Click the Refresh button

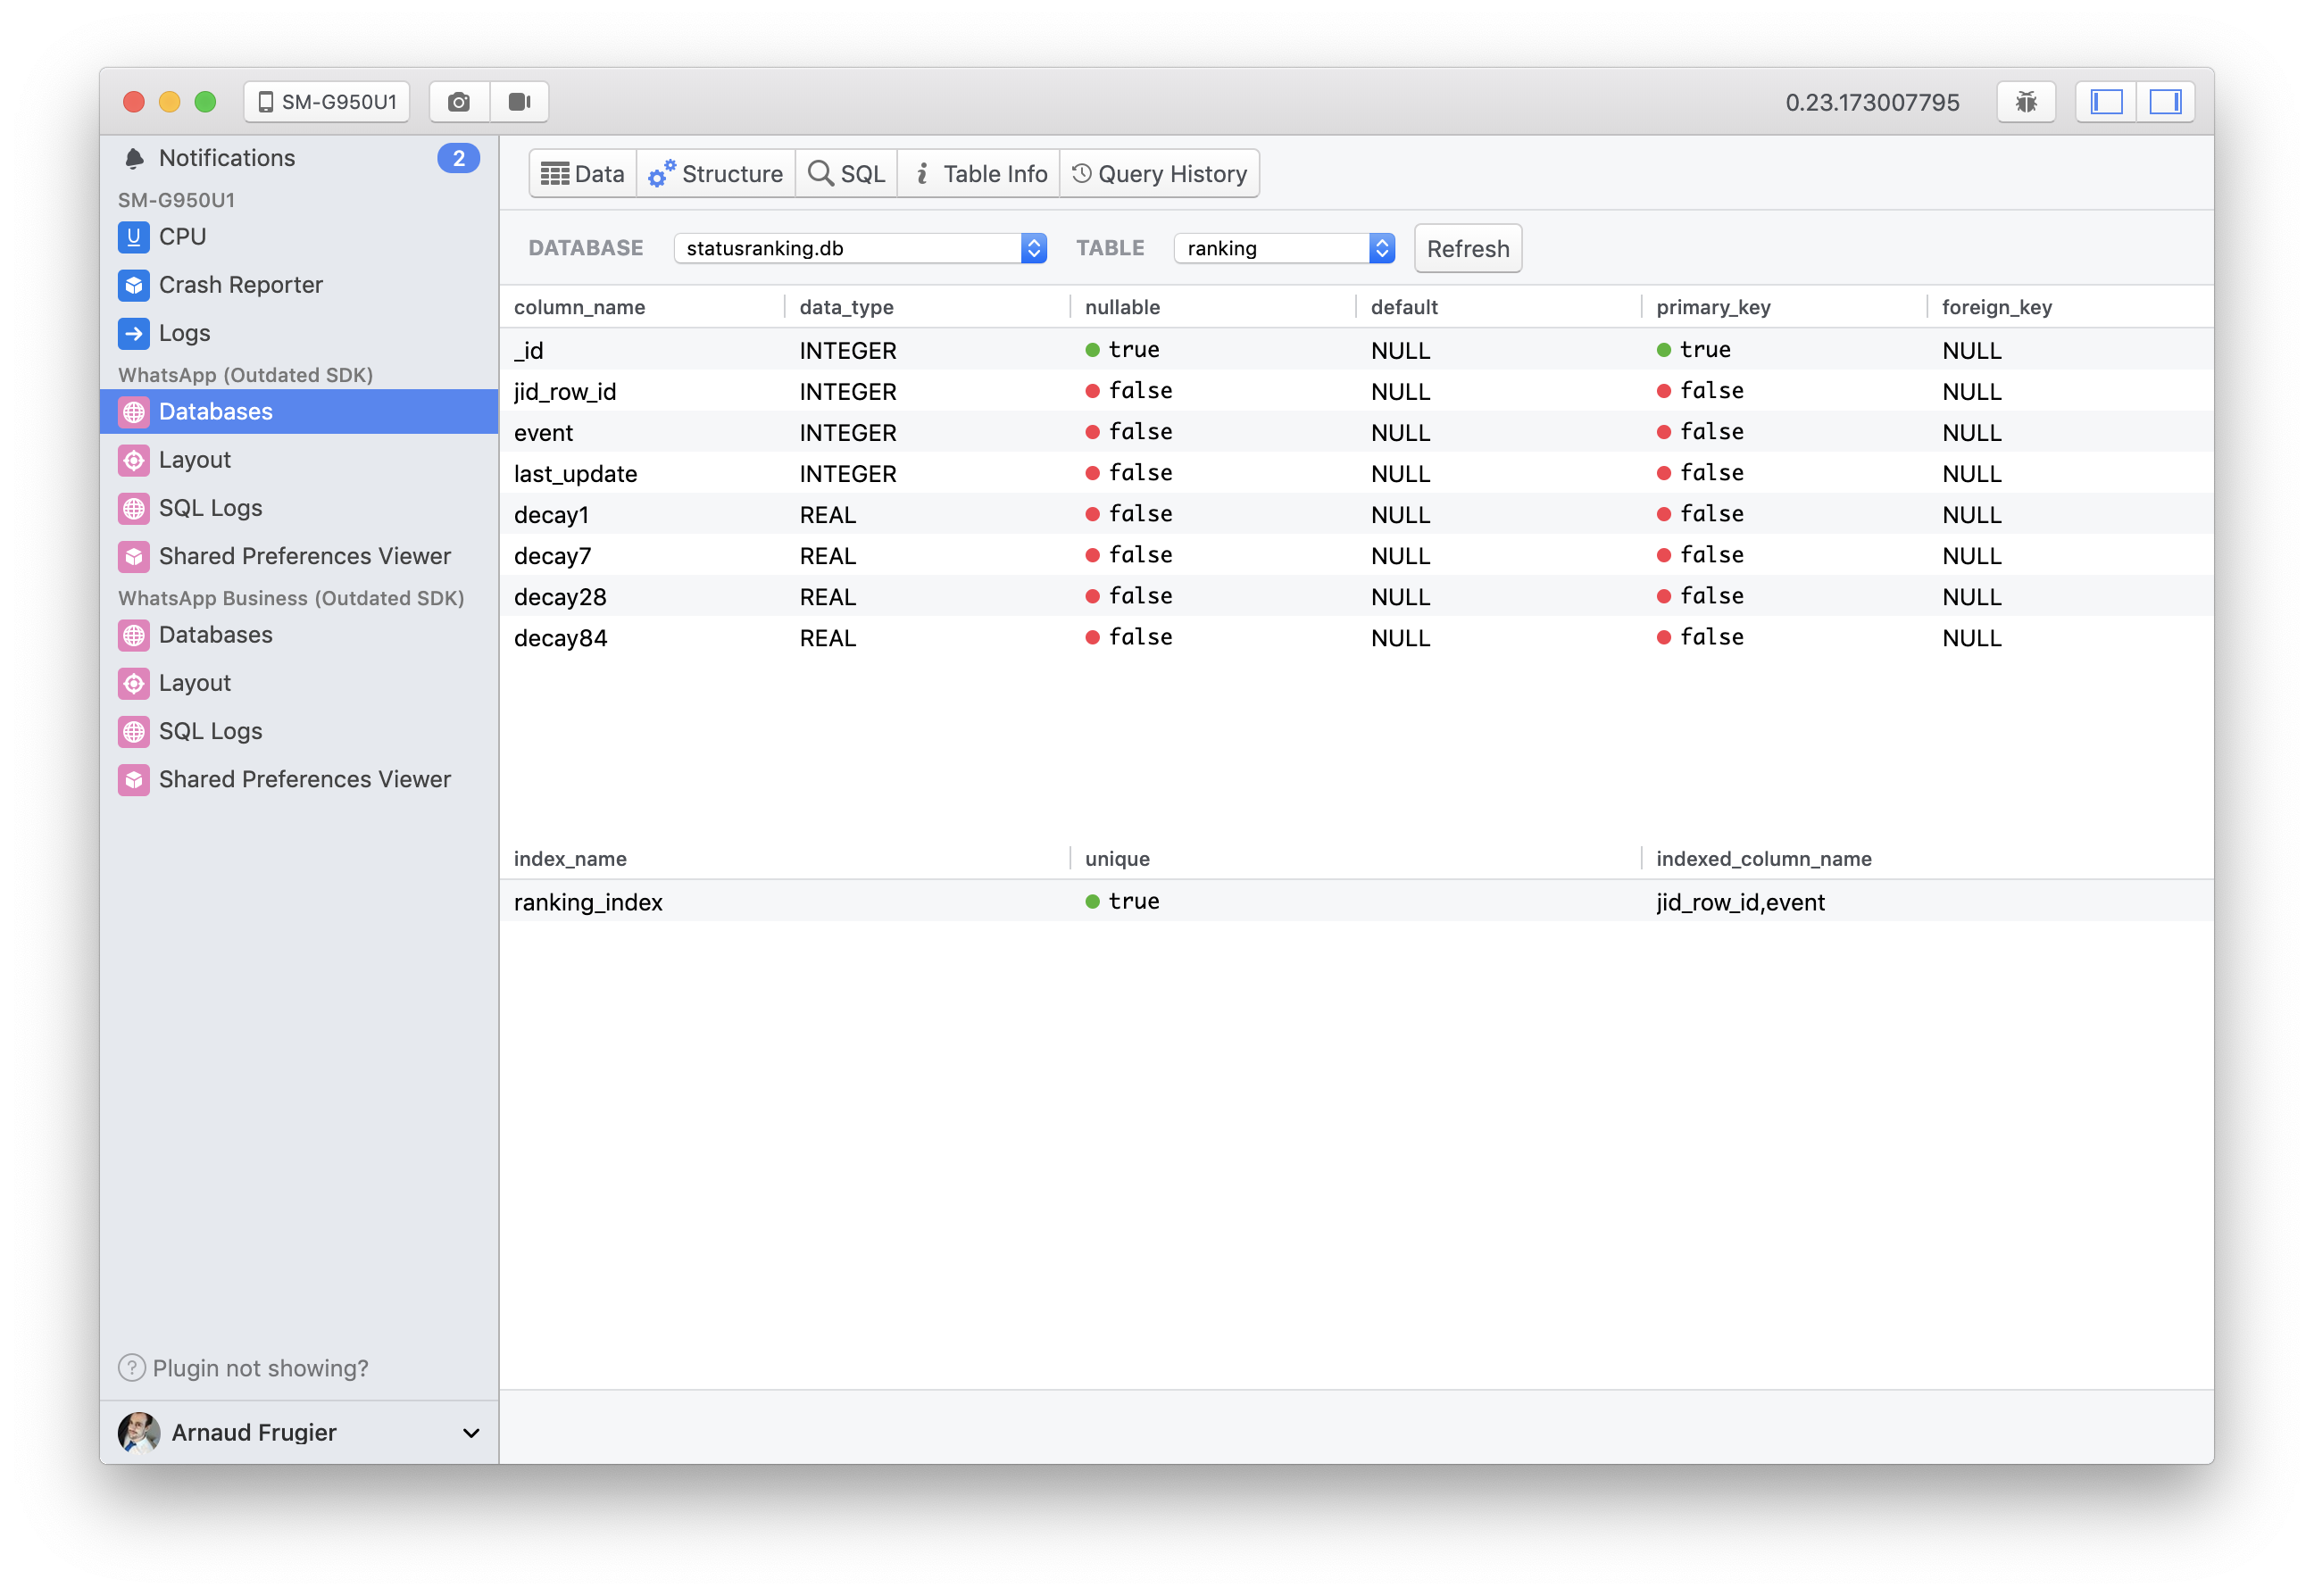1467,248
